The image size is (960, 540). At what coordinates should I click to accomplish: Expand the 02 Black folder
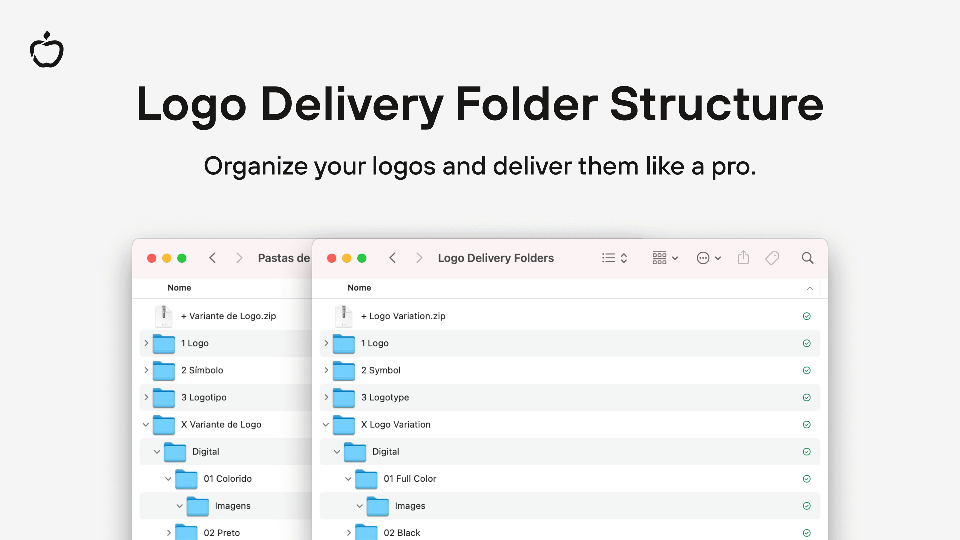(x=348, y=532)
